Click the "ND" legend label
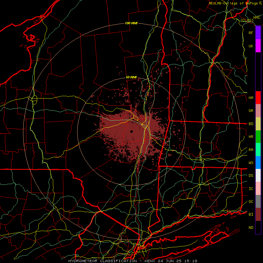Viewport: 263px width, 263px height. 251,228
